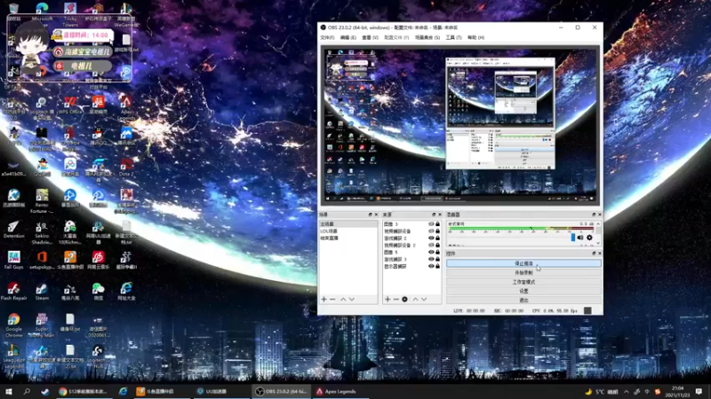711x399 pixels.
Task: Open the 配置文件(P) menu in OBS
Action: pos(396,37)
